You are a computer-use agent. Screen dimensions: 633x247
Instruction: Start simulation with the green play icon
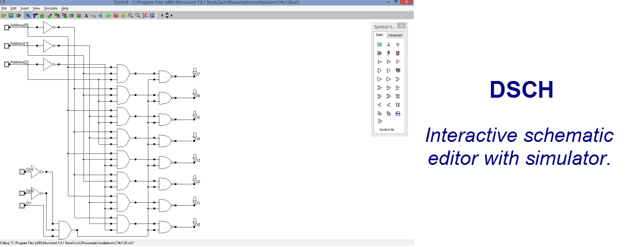click(109, 16)
